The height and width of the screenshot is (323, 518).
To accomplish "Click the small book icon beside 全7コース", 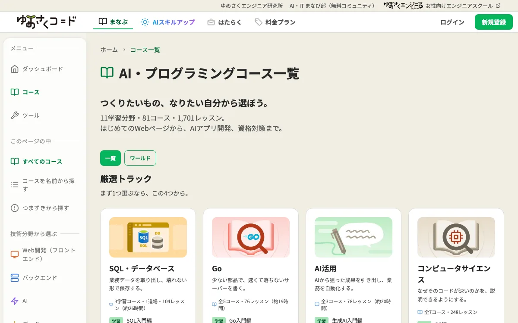I will point(420,312).
